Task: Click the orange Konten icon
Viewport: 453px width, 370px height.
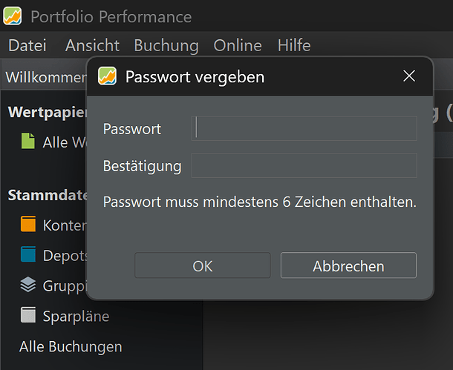Action: pos(28,225)
